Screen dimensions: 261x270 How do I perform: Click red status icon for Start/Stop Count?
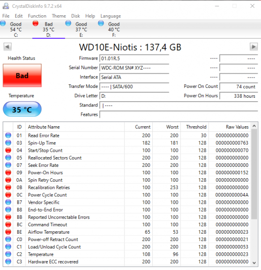(x=8, y=150)
